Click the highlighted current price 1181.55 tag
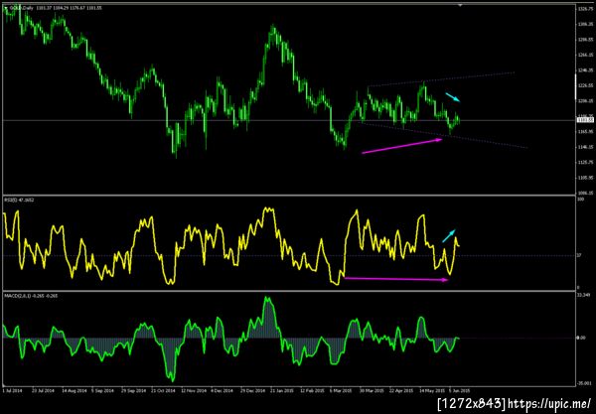The width and height of the screenshot is (596, 414). (585, 120)
